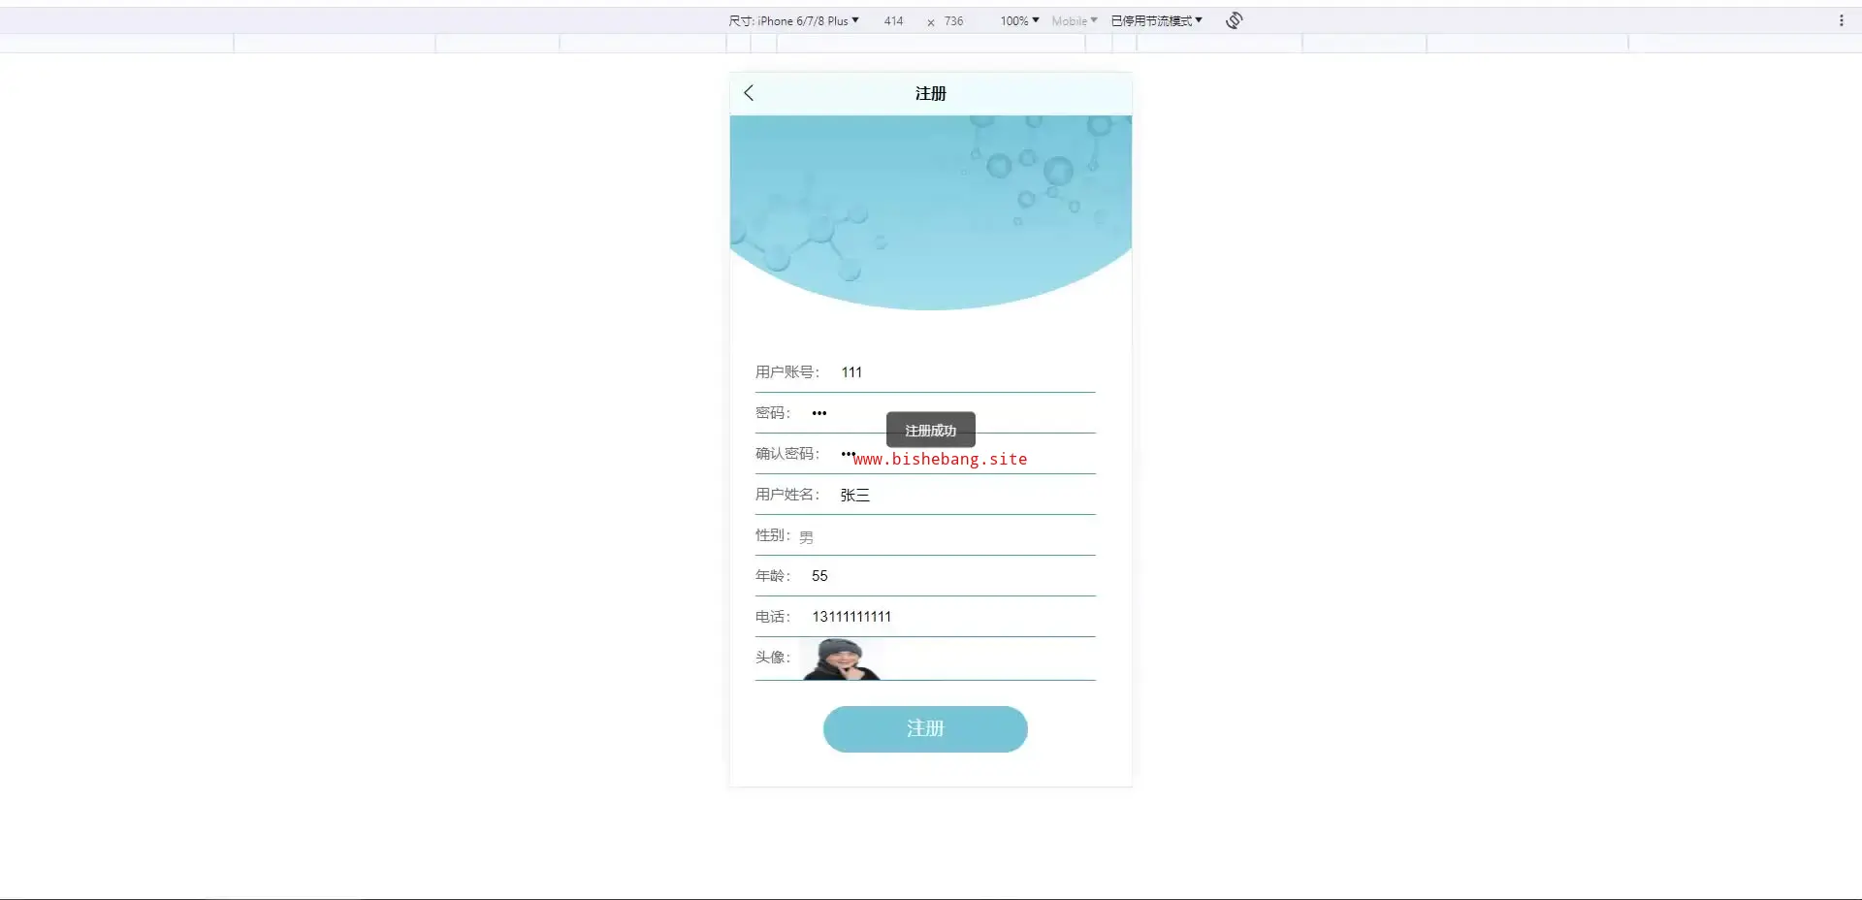The width and height of the screenshot is (1862, 900).
Task: Click the rotate device icon
Action: pos(1234,20)
